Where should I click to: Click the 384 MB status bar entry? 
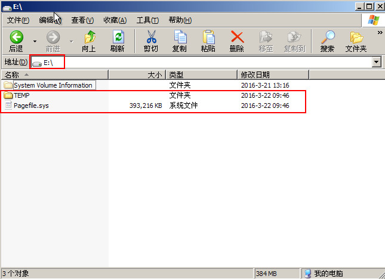click(266, 274)
